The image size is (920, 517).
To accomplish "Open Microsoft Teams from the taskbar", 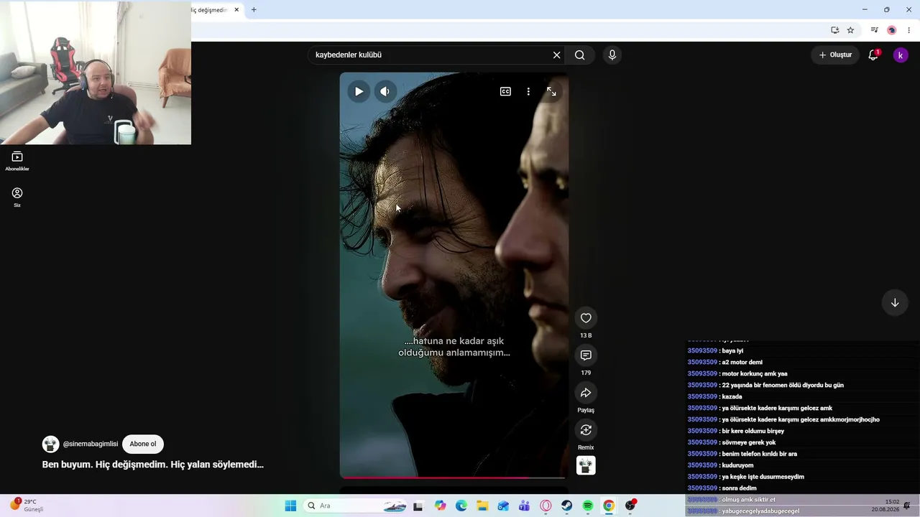I will [525, 506].
